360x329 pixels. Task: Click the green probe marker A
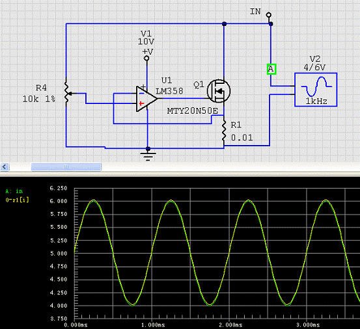pyautogui.click(x=271, y=69)
